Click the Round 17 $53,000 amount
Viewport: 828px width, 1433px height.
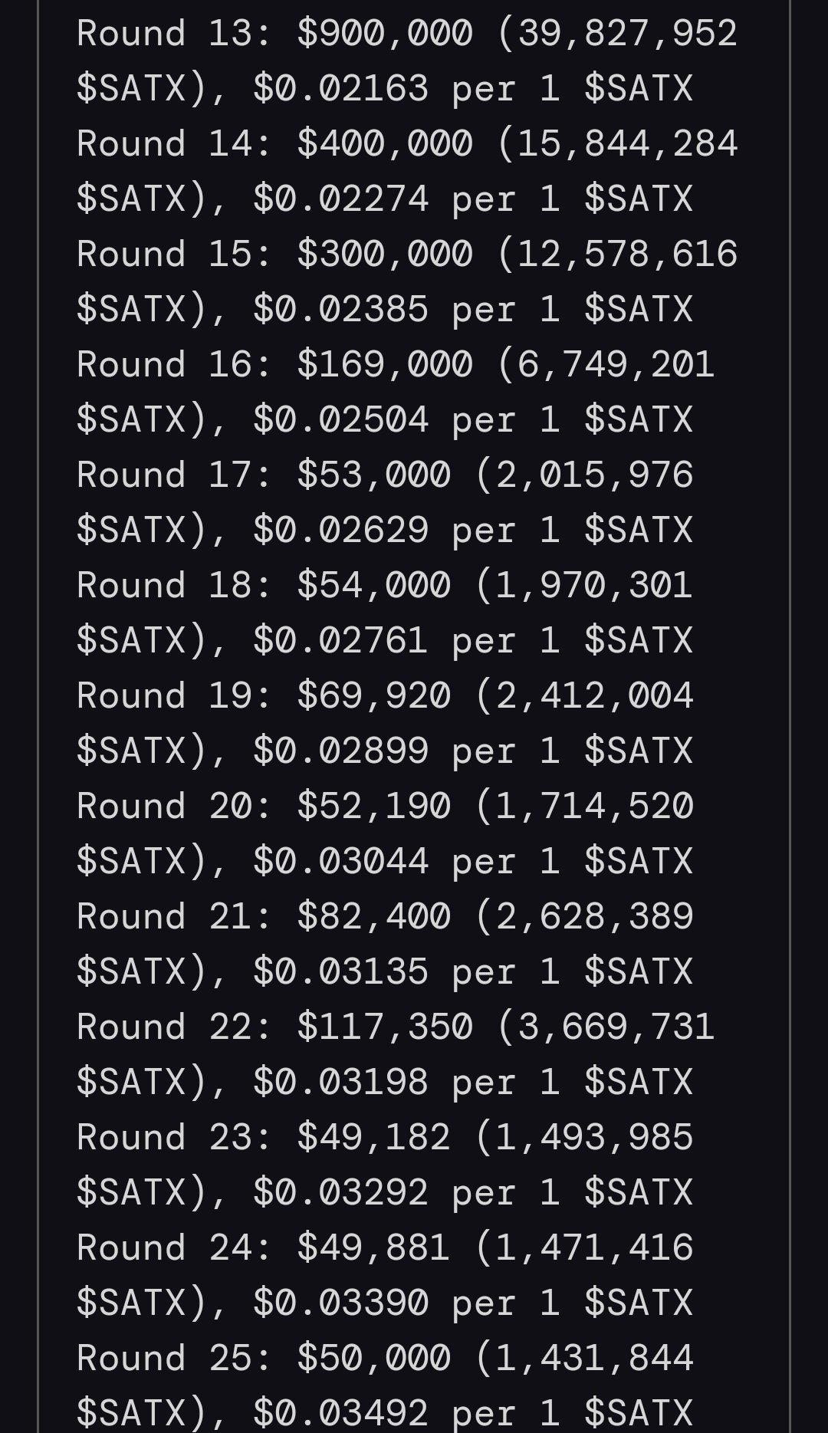coord(373,475)
